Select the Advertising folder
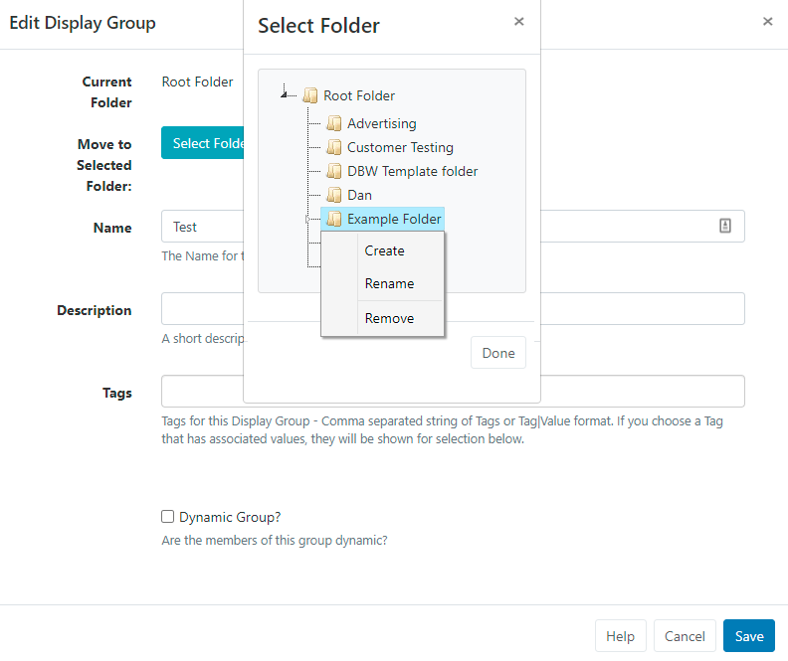Image resolution: width=788 pixels, height=661 pixels. pyautogui.click(x=381, y=123)
